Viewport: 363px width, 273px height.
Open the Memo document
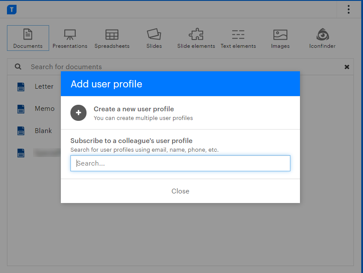[x=45, y=108]
